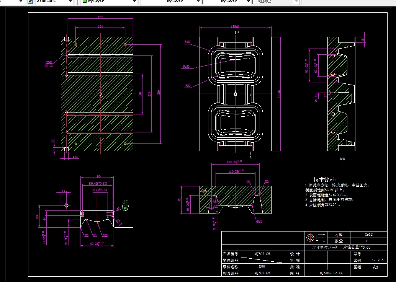Select the 310m6 vertical dimension text

279,94
